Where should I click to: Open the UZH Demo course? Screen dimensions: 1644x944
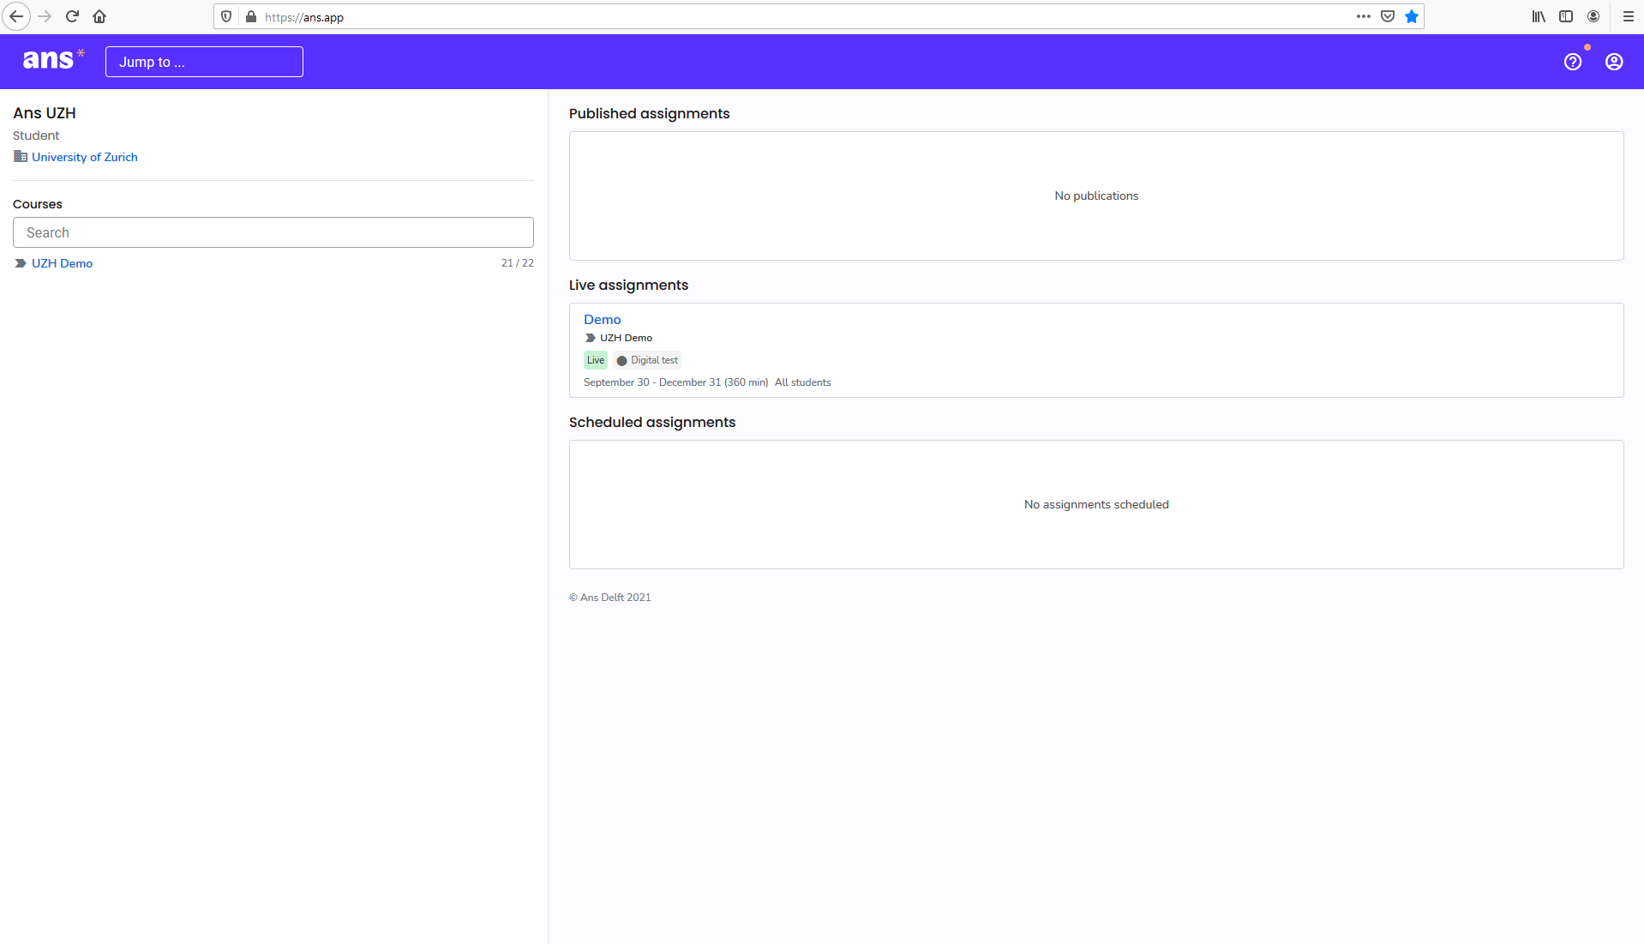click(x=62, y=263)
